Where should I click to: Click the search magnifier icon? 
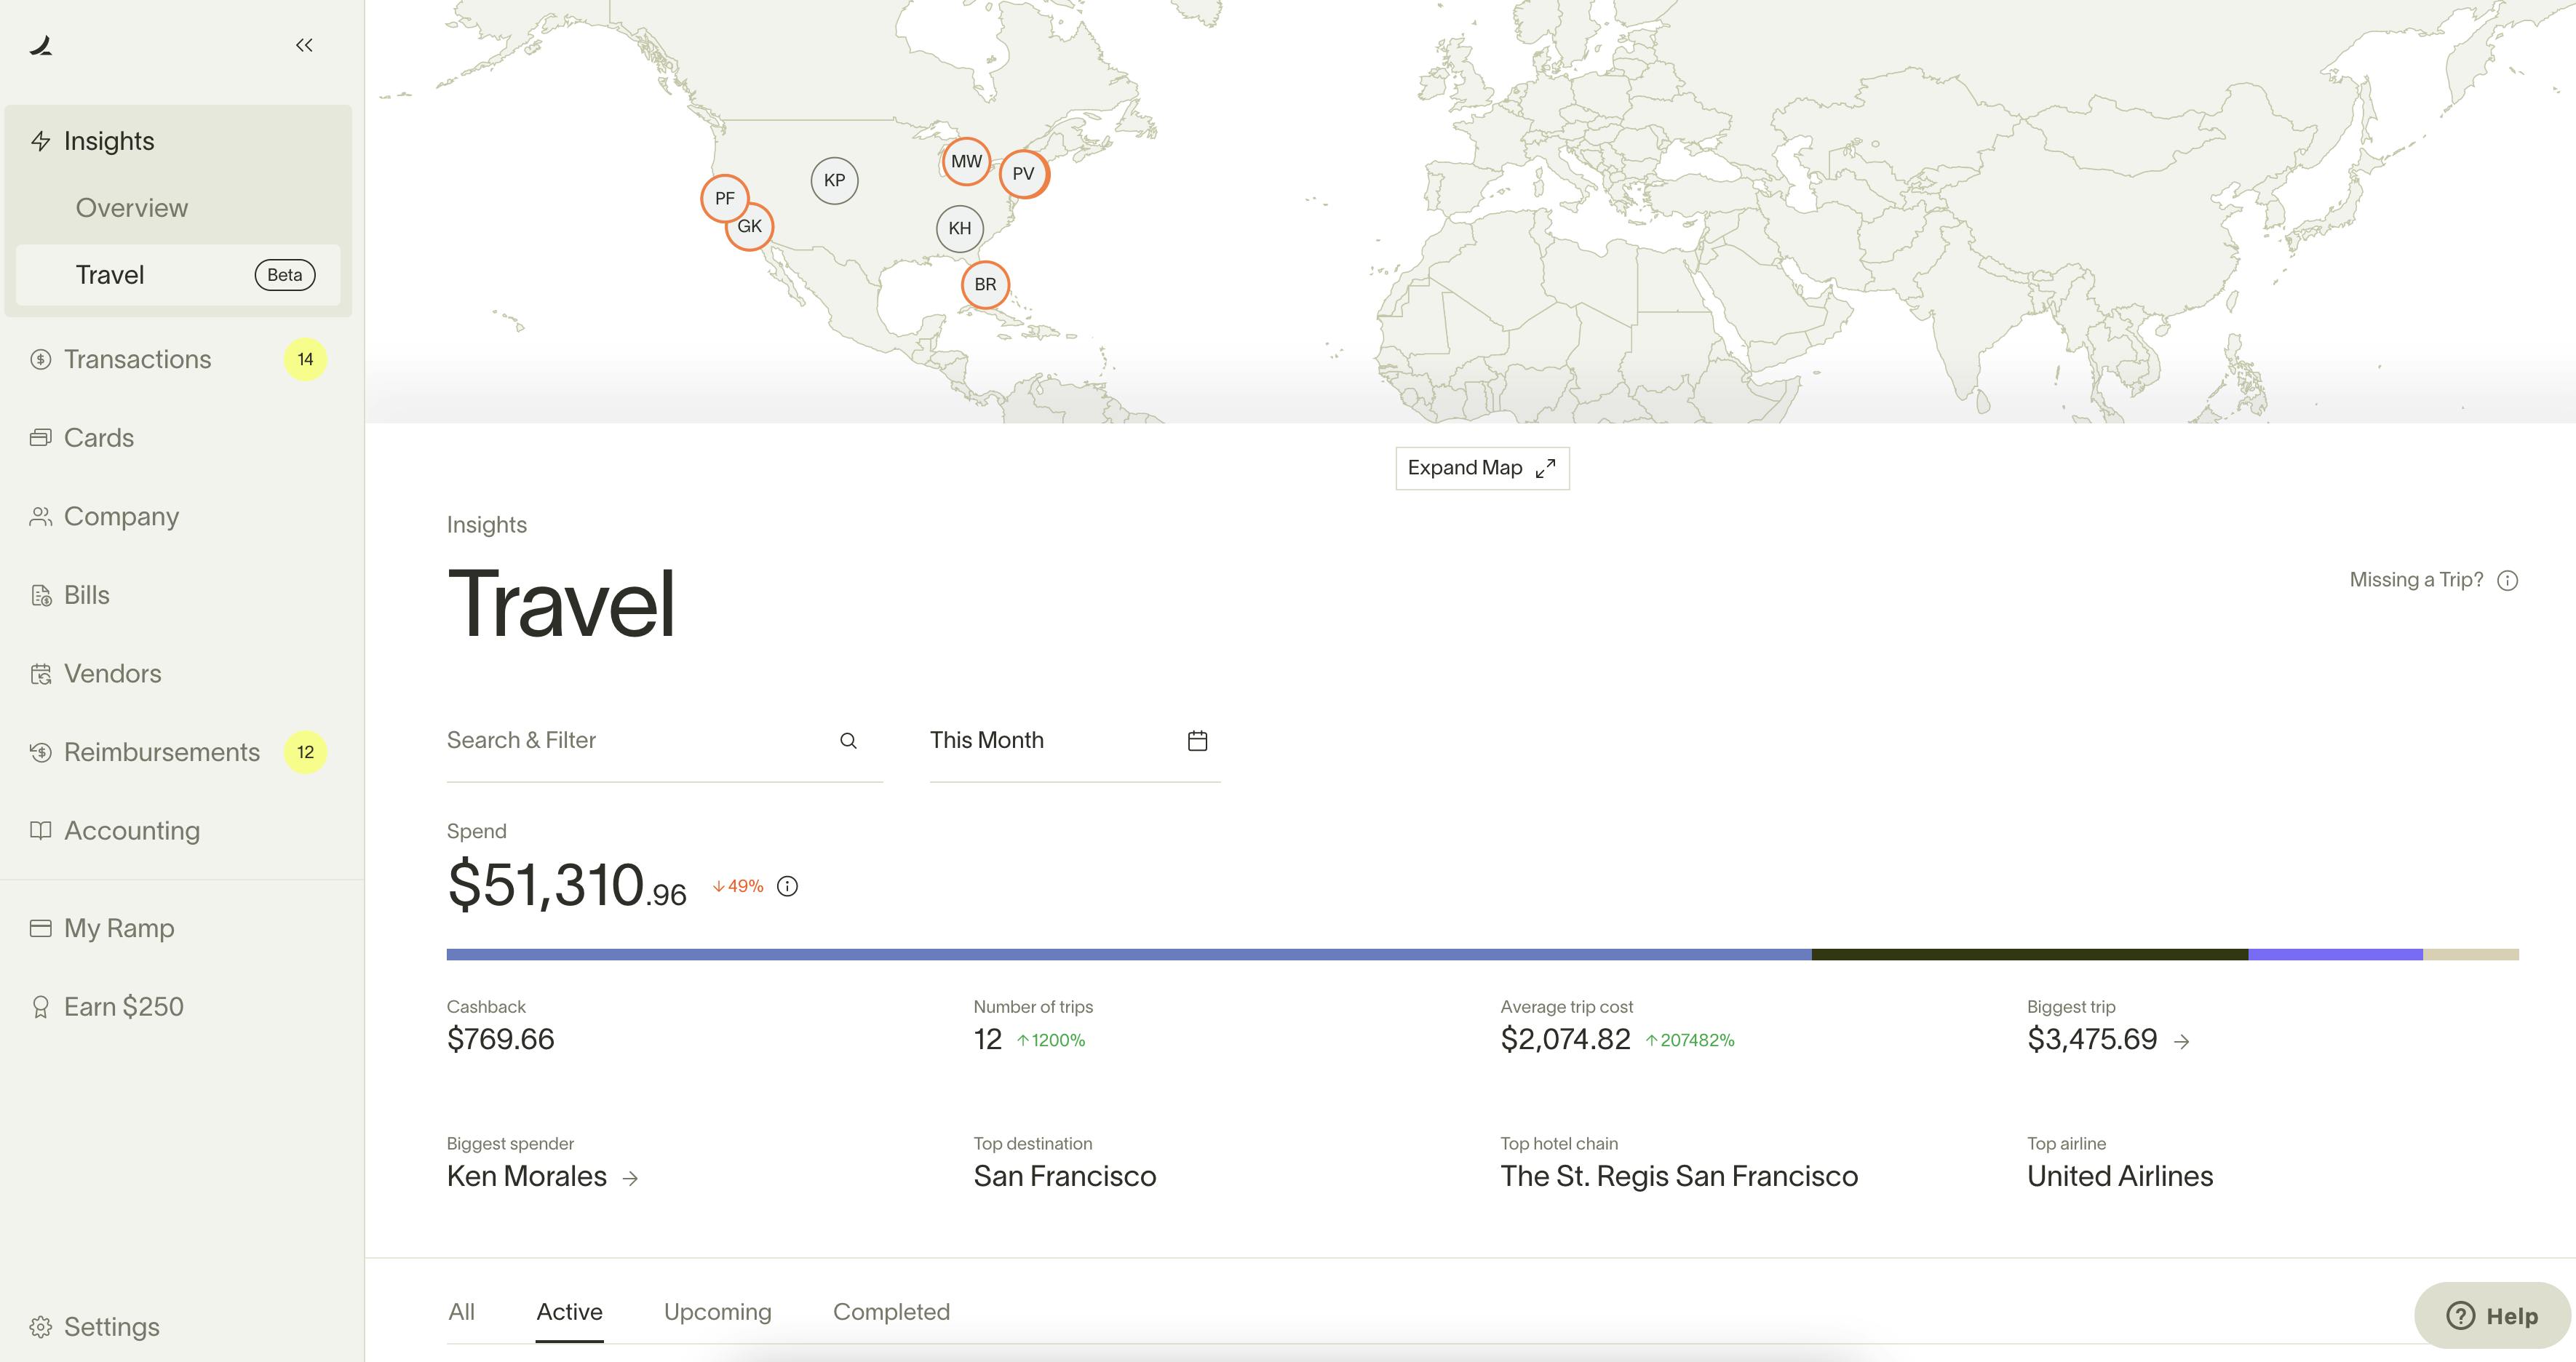click(848, 741)
